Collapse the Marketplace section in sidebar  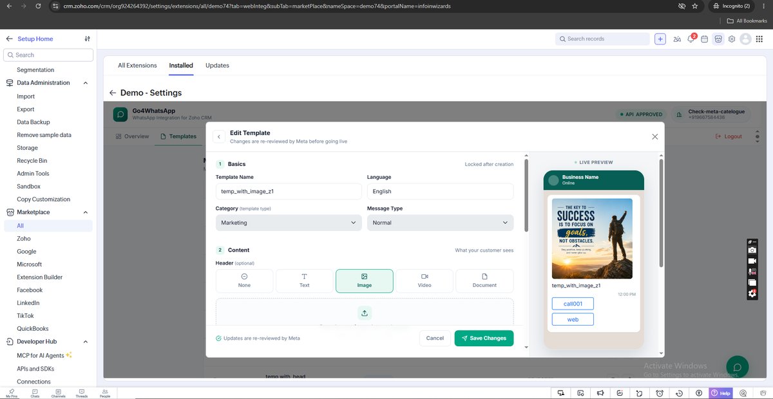click(86, 212)
